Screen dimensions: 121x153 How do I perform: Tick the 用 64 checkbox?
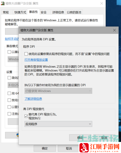click(x=9, y=93)
